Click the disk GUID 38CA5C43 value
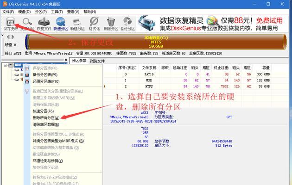 (143, 121)
